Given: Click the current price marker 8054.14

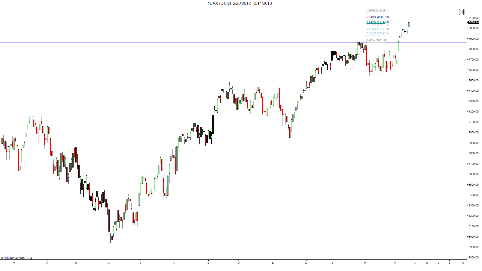Looking at the screenshot, I should (x=473, y=22).
